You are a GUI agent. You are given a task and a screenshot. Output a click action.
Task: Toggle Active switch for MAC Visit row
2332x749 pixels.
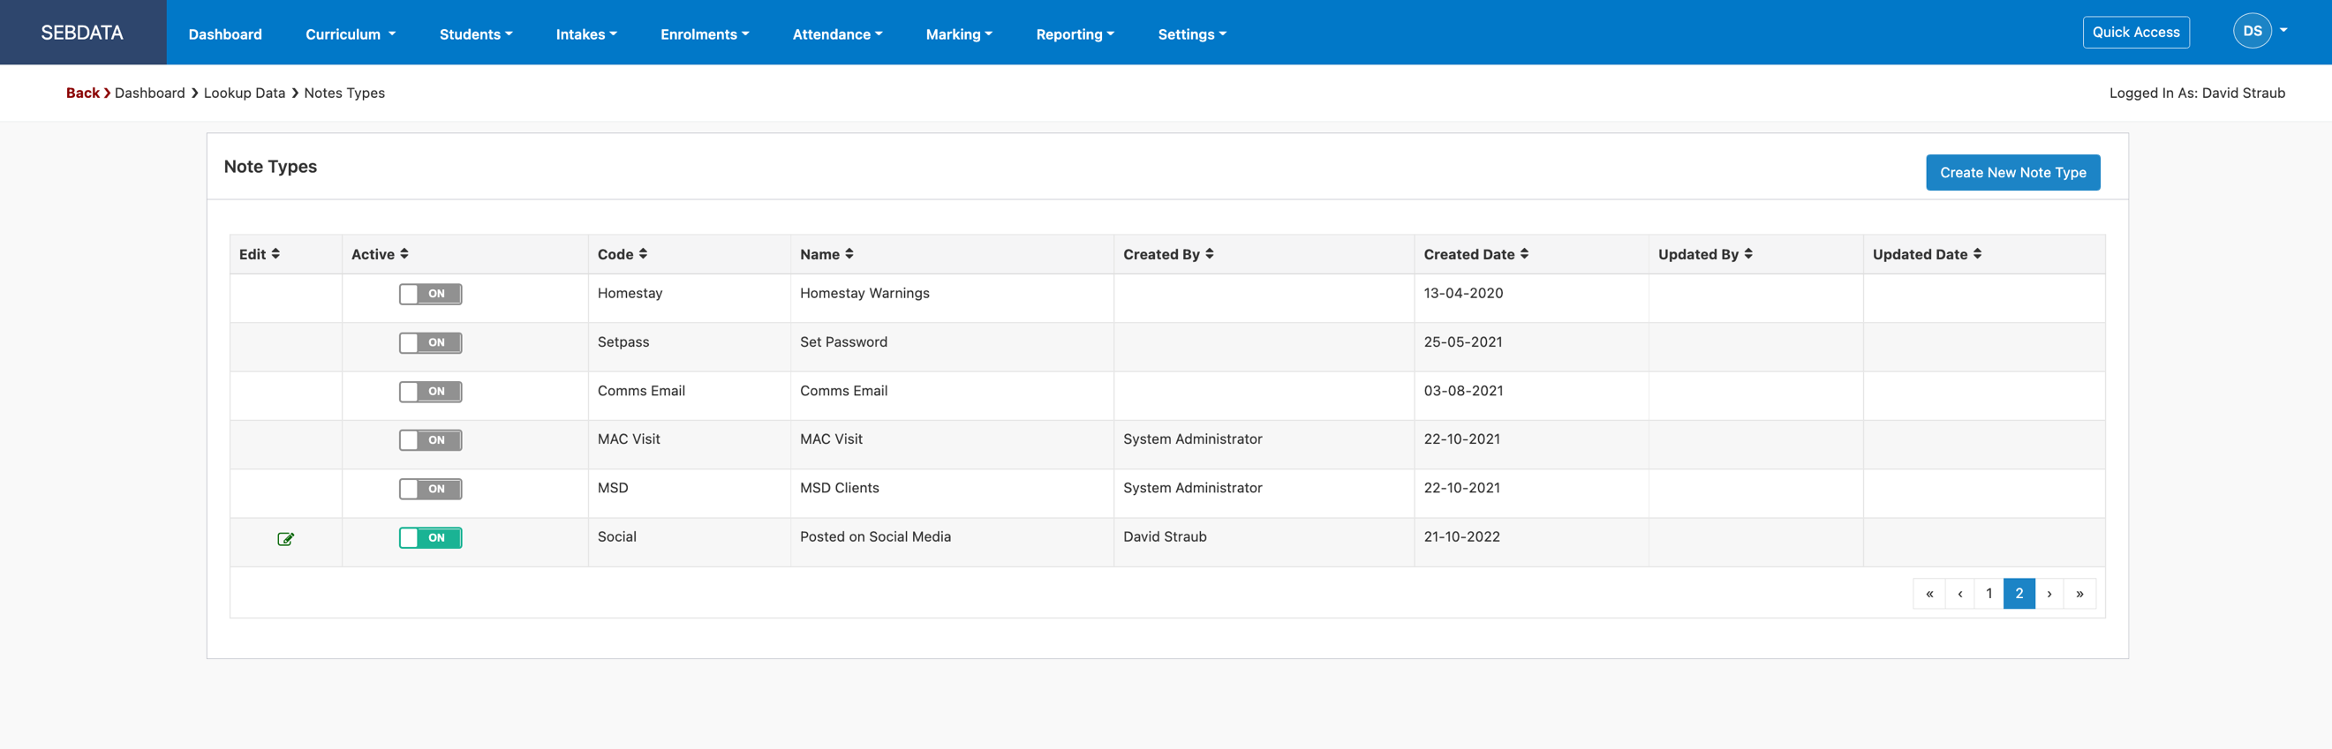[x=431, y=440]
